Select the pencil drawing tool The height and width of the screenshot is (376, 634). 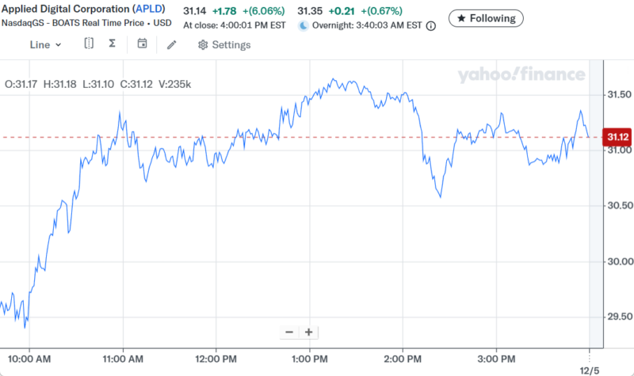[171, 45]
